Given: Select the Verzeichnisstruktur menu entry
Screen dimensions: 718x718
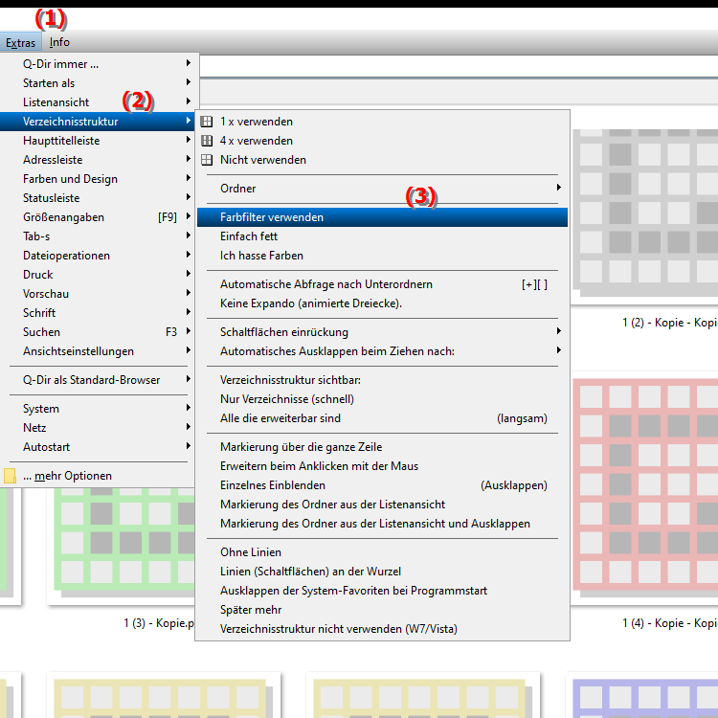Looking at the screenshot, I should 97,122.
